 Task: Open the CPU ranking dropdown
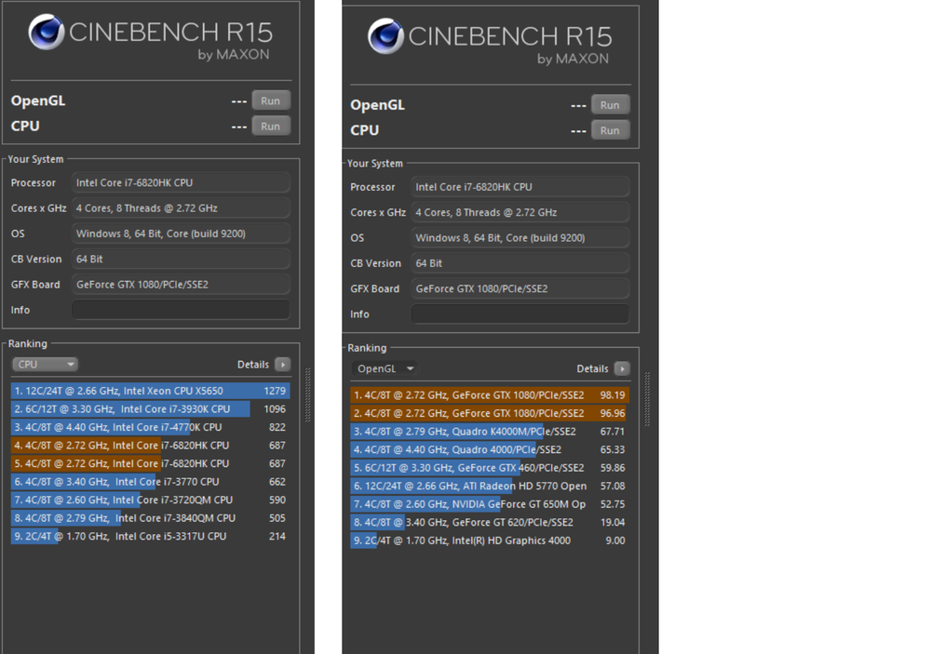click(45, 365)
